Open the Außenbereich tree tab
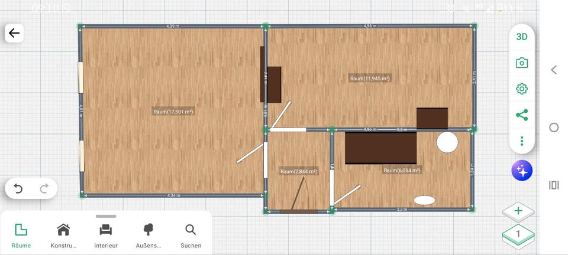This screenshot has height=255, width=568. [148, 236]
